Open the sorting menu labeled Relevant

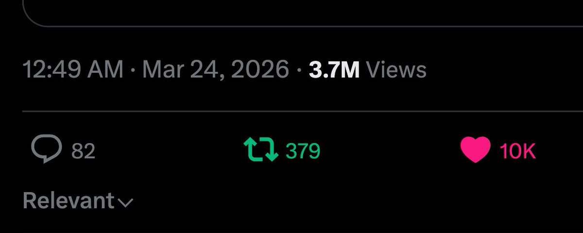click(x=78, y=201)
